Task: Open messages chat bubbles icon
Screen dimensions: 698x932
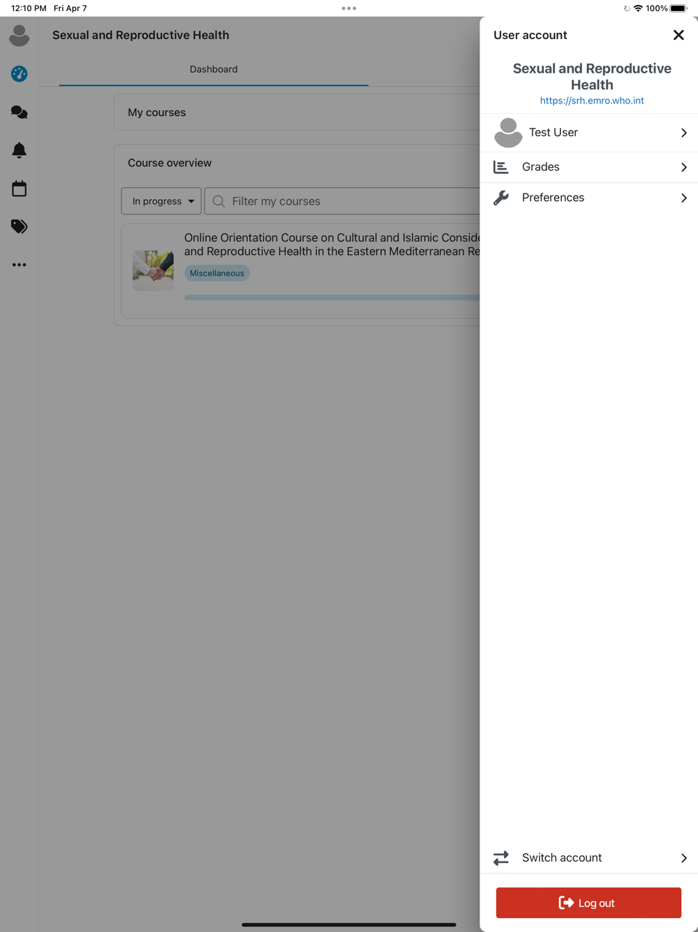Action: click(19, 112)
